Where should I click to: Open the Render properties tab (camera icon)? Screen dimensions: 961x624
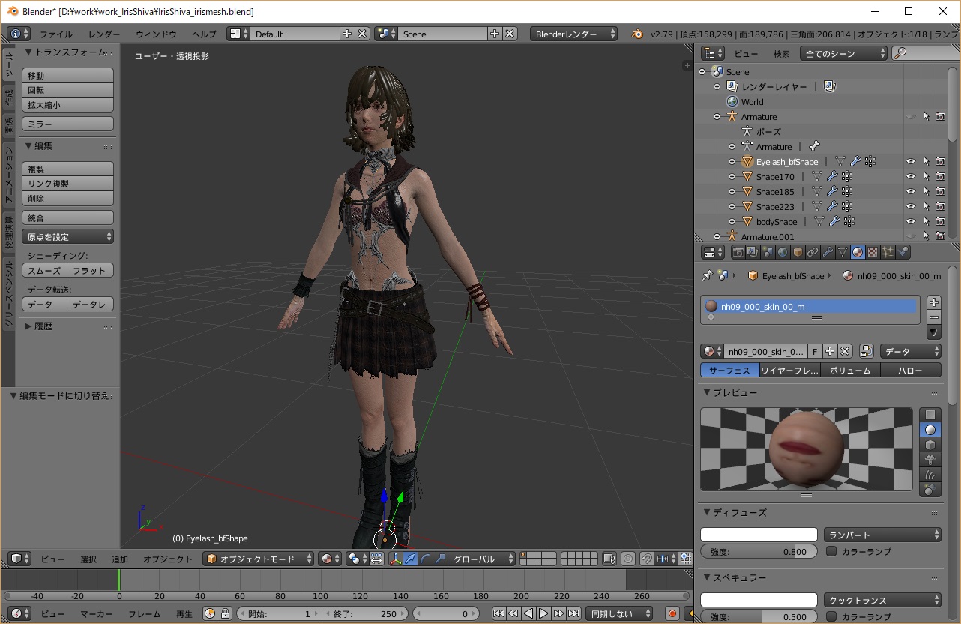738,252
